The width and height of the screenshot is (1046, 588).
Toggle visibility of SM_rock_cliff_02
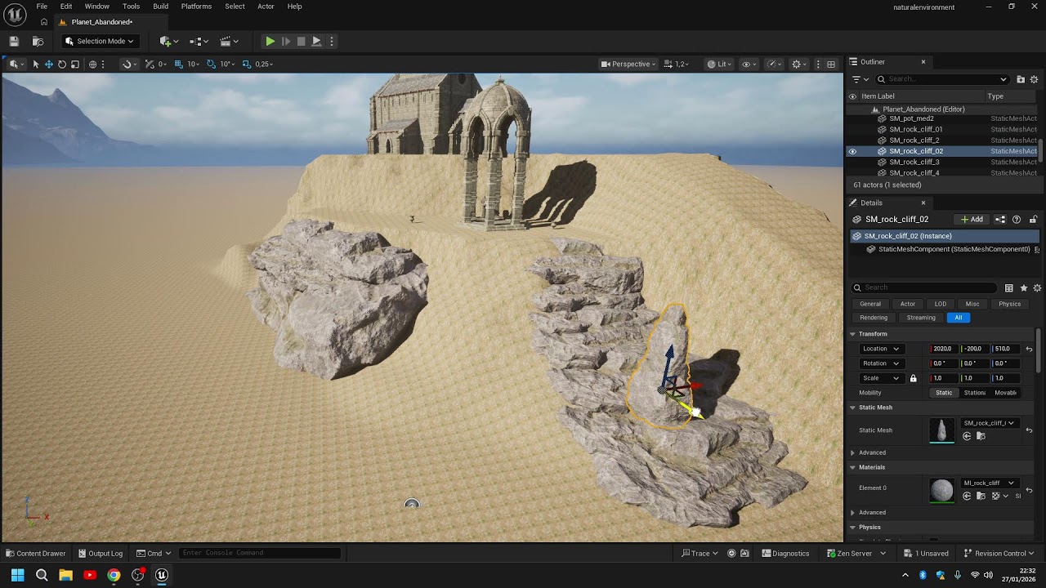point(852,151)
